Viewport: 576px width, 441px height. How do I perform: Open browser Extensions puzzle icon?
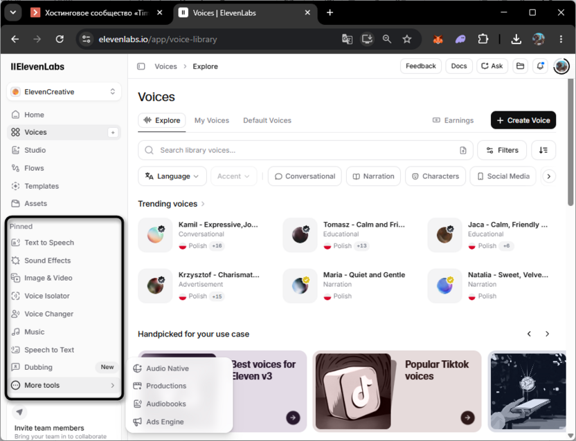pos(483,39)
